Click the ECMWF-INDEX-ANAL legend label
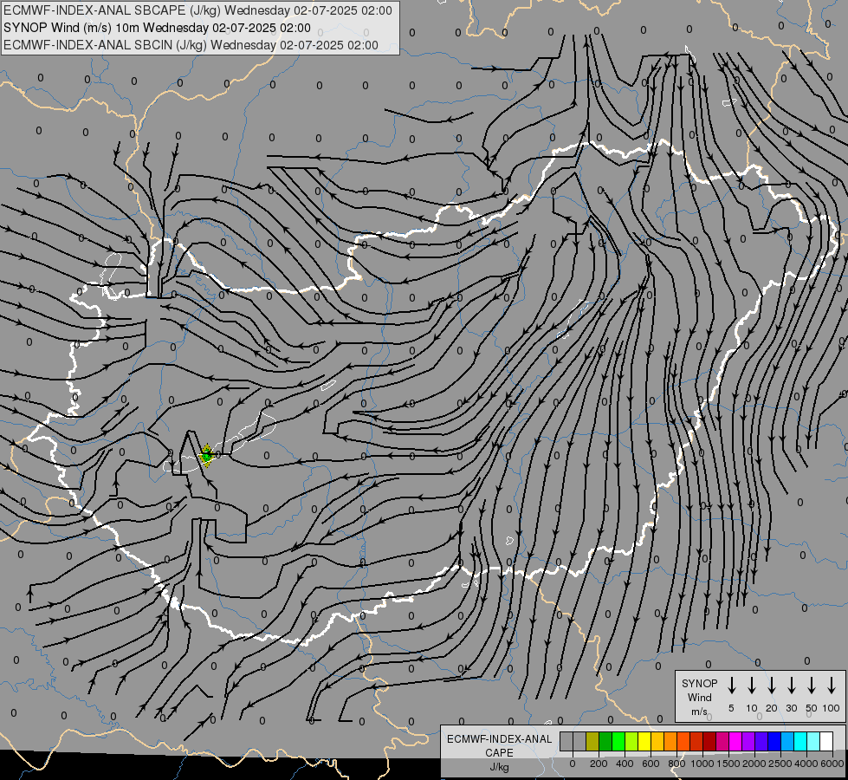 [499, 739]
